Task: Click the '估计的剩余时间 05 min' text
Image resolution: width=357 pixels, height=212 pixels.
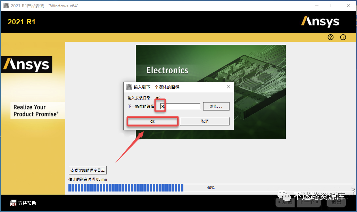Action: coord(88,179)
